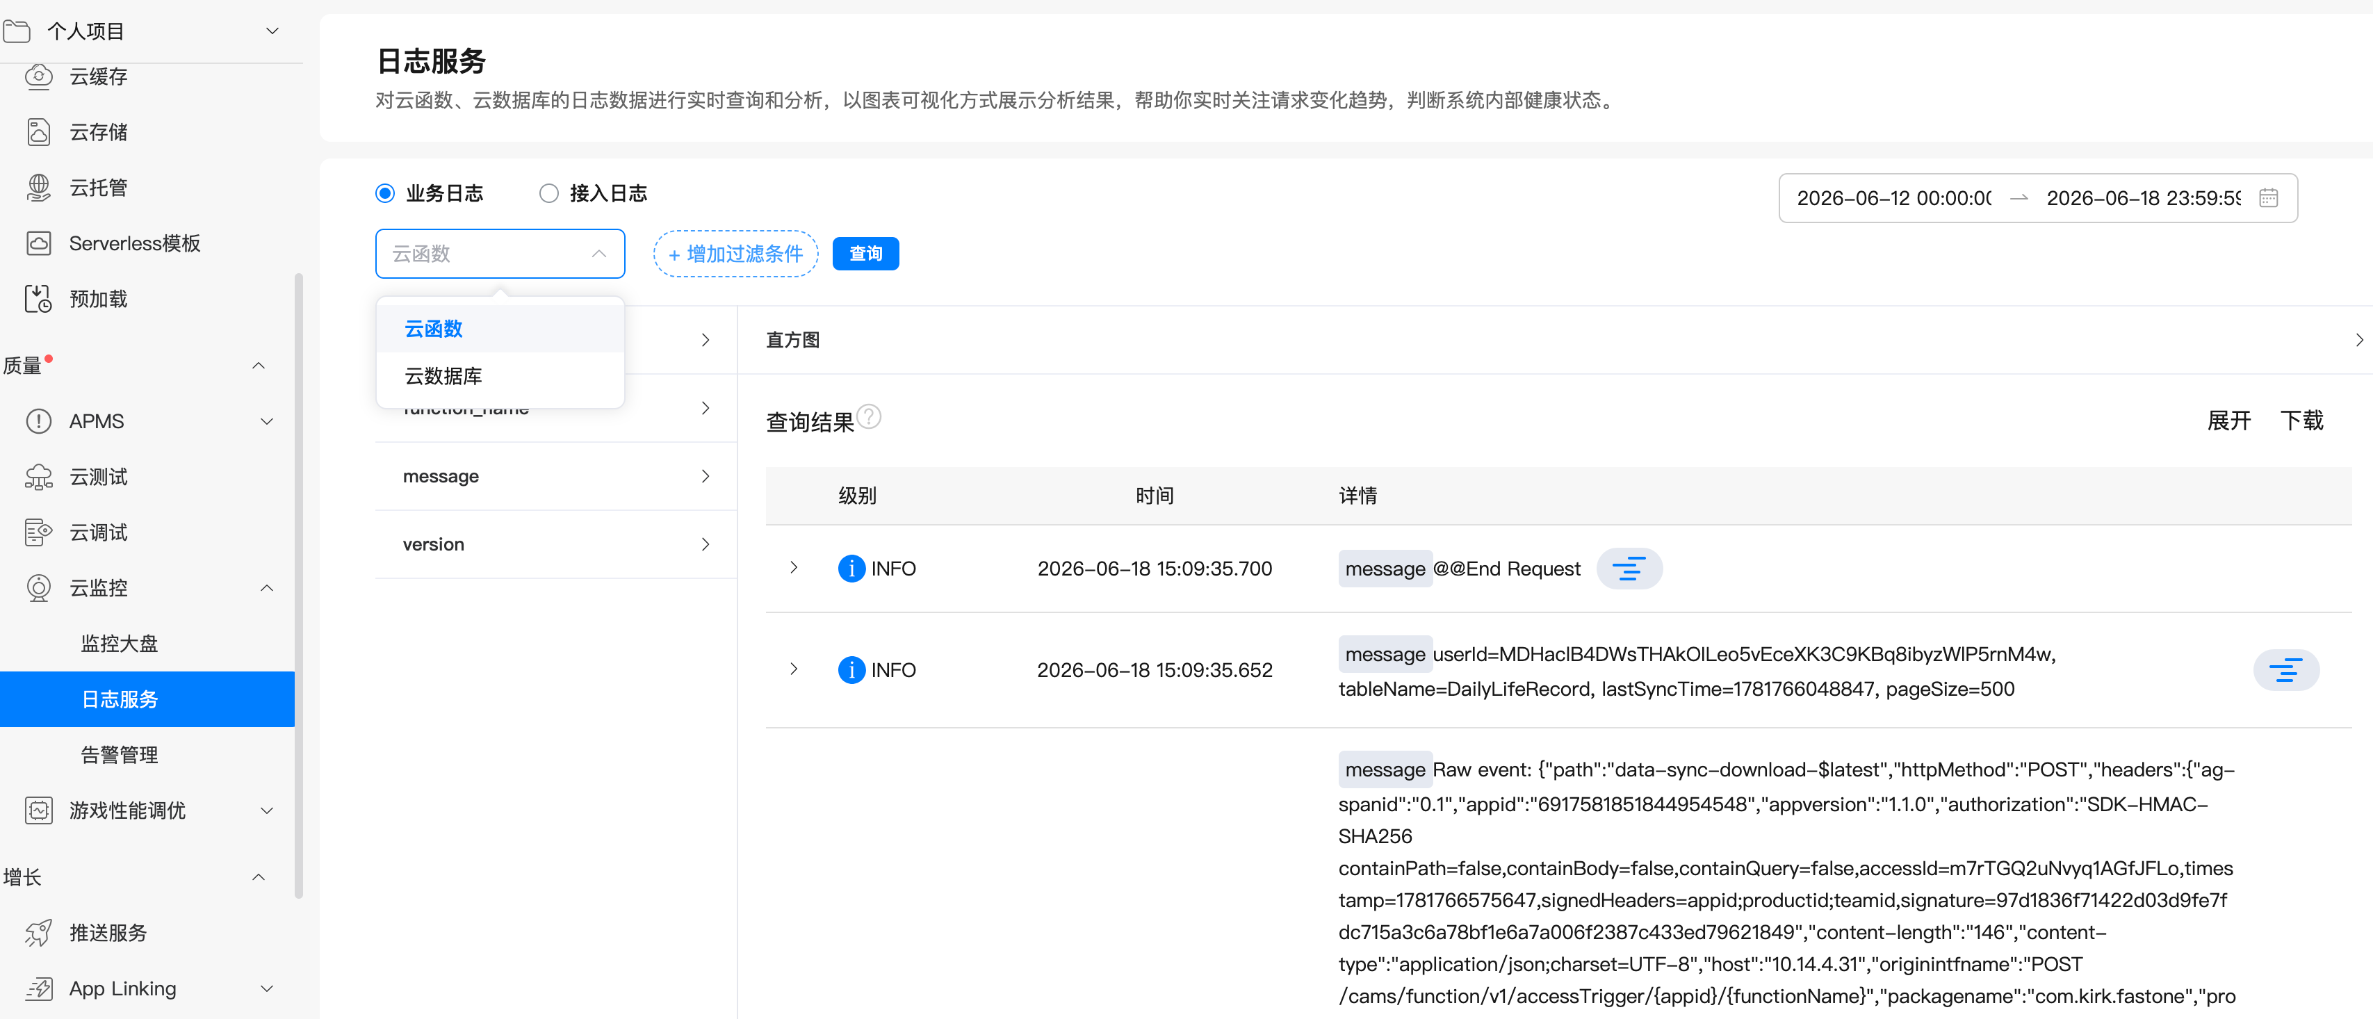Click the Serverless template icon

pos(38,243)
